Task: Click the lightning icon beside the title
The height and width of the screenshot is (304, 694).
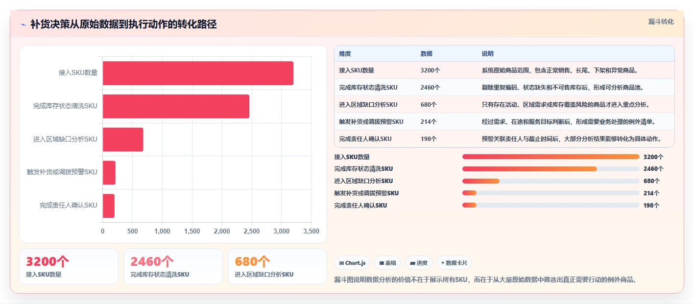Action: pos(23,24)
